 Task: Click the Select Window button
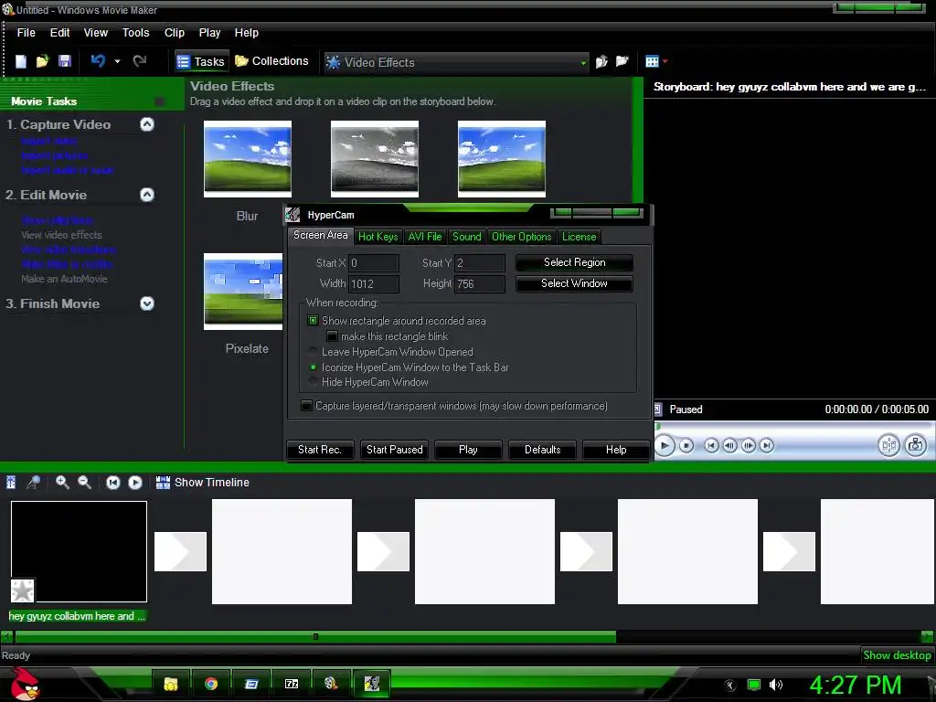click(x=574, y=283)
